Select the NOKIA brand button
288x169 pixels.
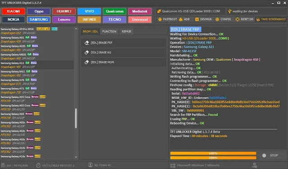click(x=13, y=20)
